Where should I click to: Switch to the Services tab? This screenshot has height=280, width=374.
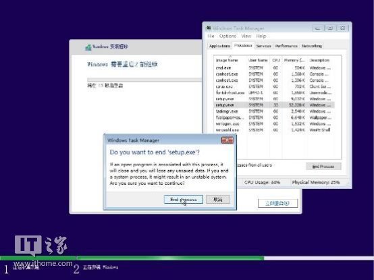(263, 46)
